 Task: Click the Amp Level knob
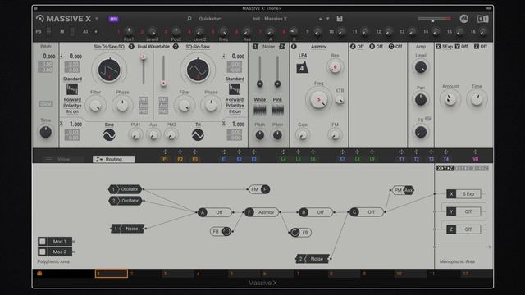(421, 67)
